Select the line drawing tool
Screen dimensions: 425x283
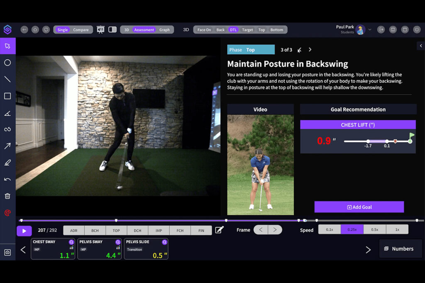pos(7,79)
